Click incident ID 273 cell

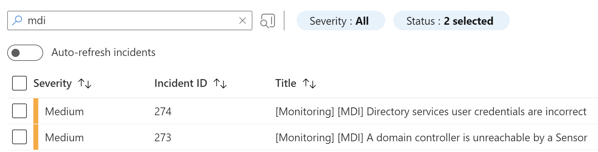[x=163, y=137]
